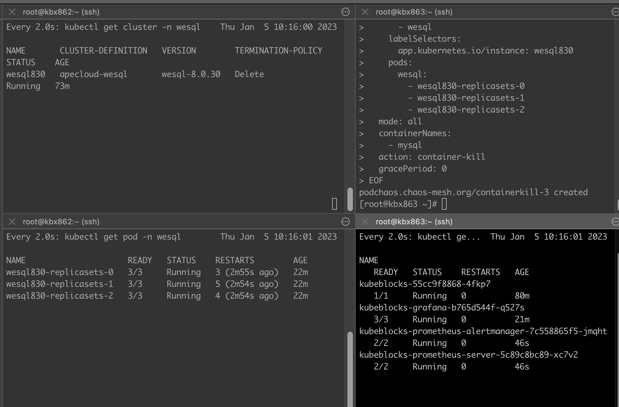Close the pane listing kubeblocks pods
Screen dimensions: 619x407
(x=365, y=222)
